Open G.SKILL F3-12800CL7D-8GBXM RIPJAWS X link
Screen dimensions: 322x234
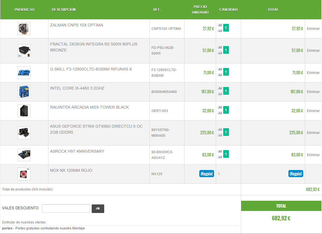91,69
